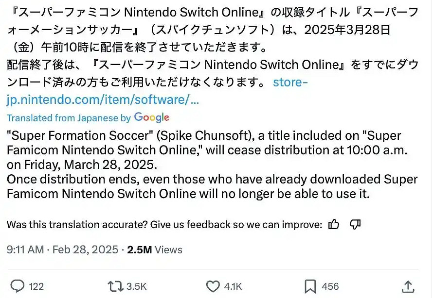The image size is (433, 298).
Task: Click the 122 replies count
Action: tap(36, 286)
